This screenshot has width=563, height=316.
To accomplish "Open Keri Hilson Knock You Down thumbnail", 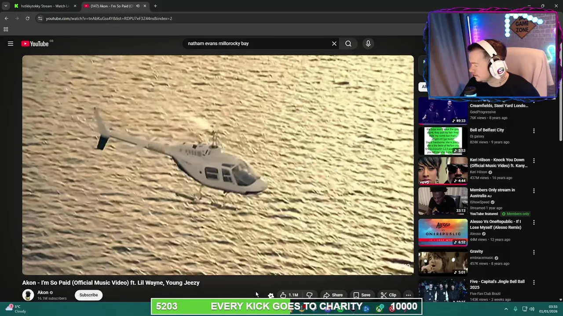I will [443, 171].
